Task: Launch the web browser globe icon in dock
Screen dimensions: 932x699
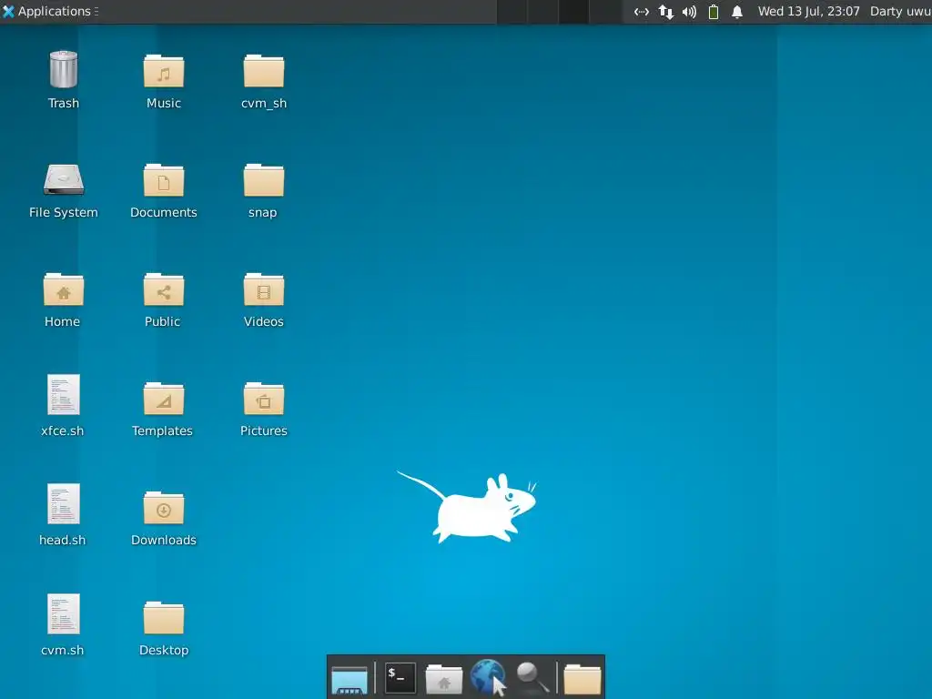Action: (x=489, y=677)
